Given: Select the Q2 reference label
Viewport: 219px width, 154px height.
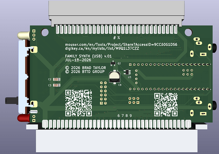Looking at the screenshot, I should point(119,64).
